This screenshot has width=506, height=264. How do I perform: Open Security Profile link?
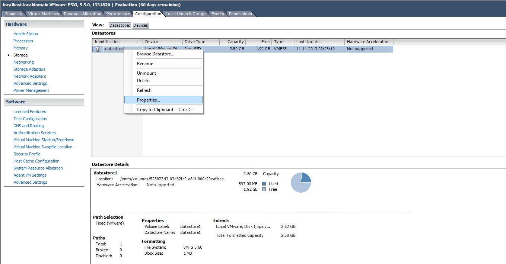[27, 154]
